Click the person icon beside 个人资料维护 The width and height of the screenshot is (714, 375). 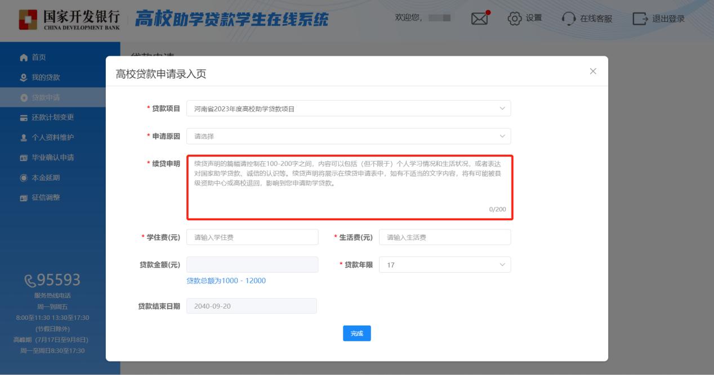pyautogui.click(x=23, y=138)
